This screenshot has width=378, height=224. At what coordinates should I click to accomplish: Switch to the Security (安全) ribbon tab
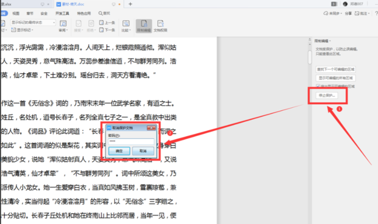pyautogui.click(x=44, y=13)
